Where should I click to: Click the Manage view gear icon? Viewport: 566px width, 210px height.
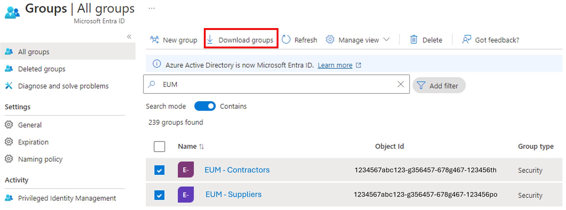[x=330, y=40]
